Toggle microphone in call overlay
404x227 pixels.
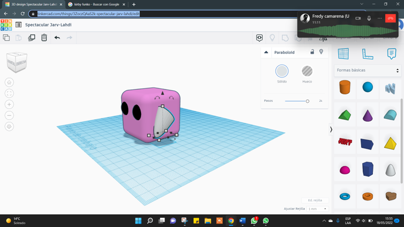pyautogui.click(x=369, y=18)
